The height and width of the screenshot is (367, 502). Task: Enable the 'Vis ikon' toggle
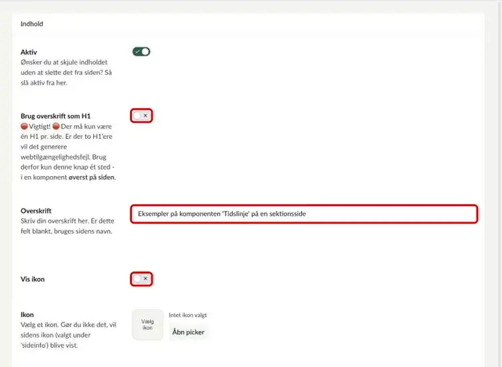[x=141, y=279]
